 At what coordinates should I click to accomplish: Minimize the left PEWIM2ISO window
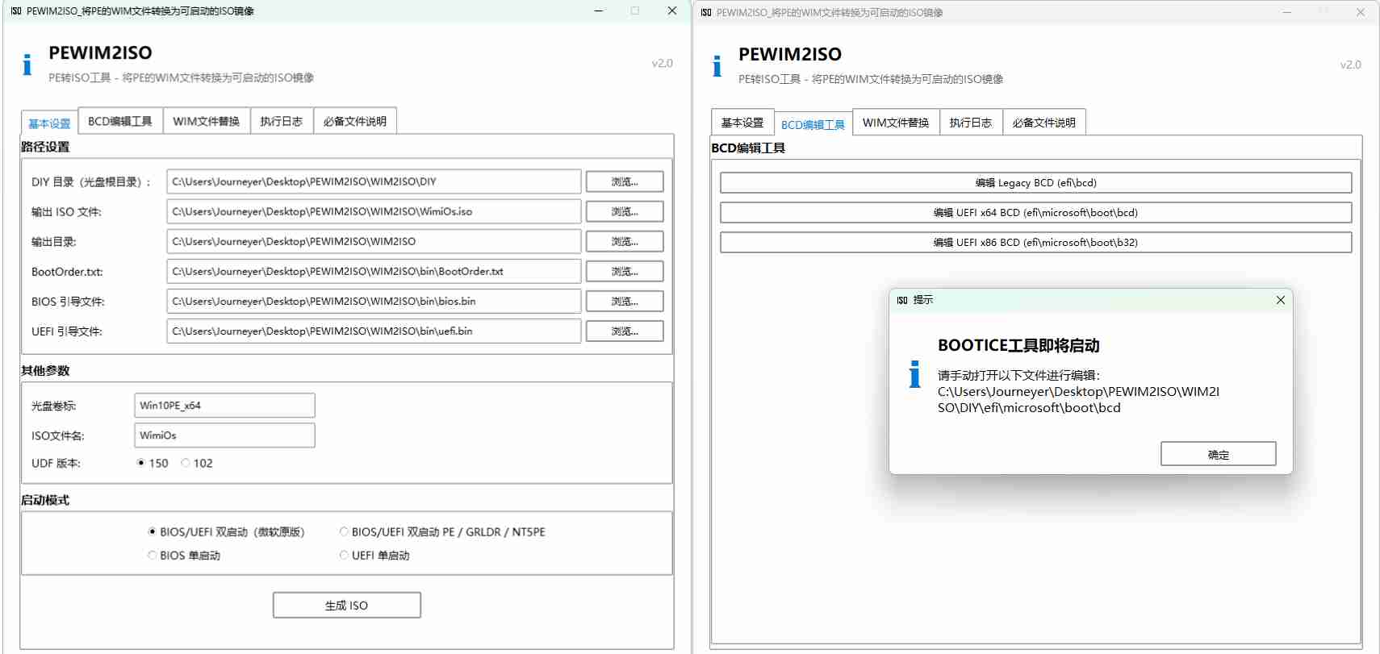tap(599, 11)
